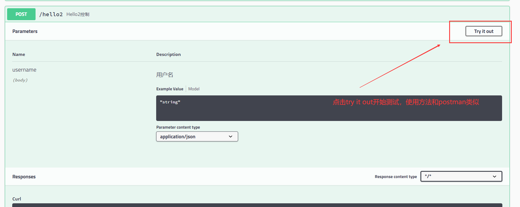Screen dimensions: 520x207
Task: Switch to the Model tab
Action: click(x=194, y=89)
